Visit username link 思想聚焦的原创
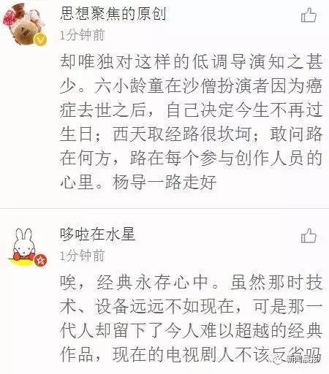 (113, 14)
